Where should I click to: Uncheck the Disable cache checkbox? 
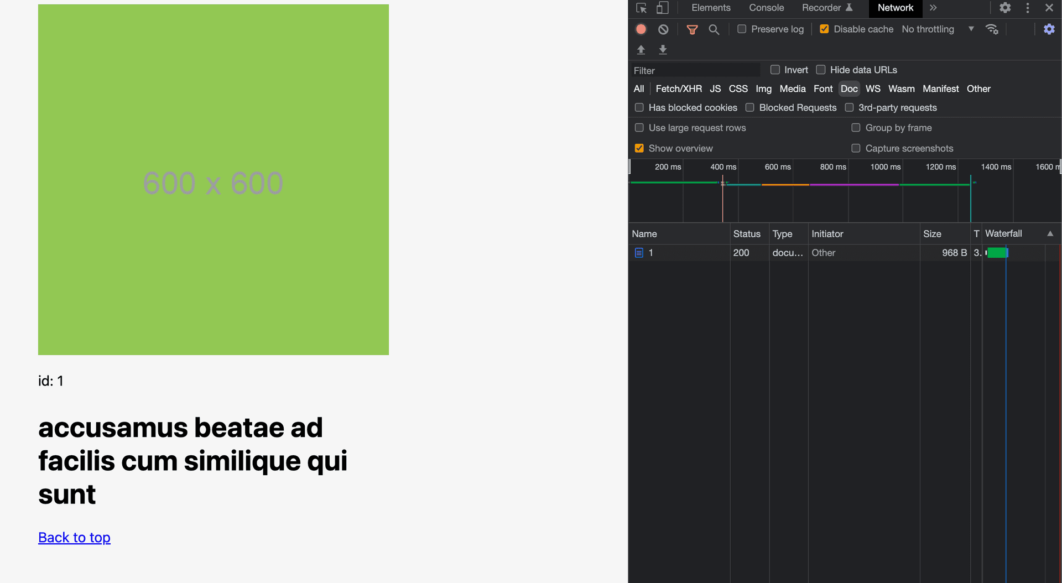824,29
